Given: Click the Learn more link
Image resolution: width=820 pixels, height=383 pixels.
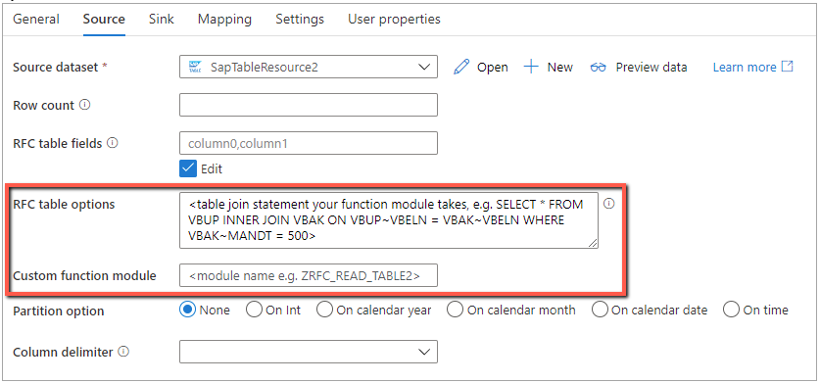Looking at the screenshot, I should (745, 67).
